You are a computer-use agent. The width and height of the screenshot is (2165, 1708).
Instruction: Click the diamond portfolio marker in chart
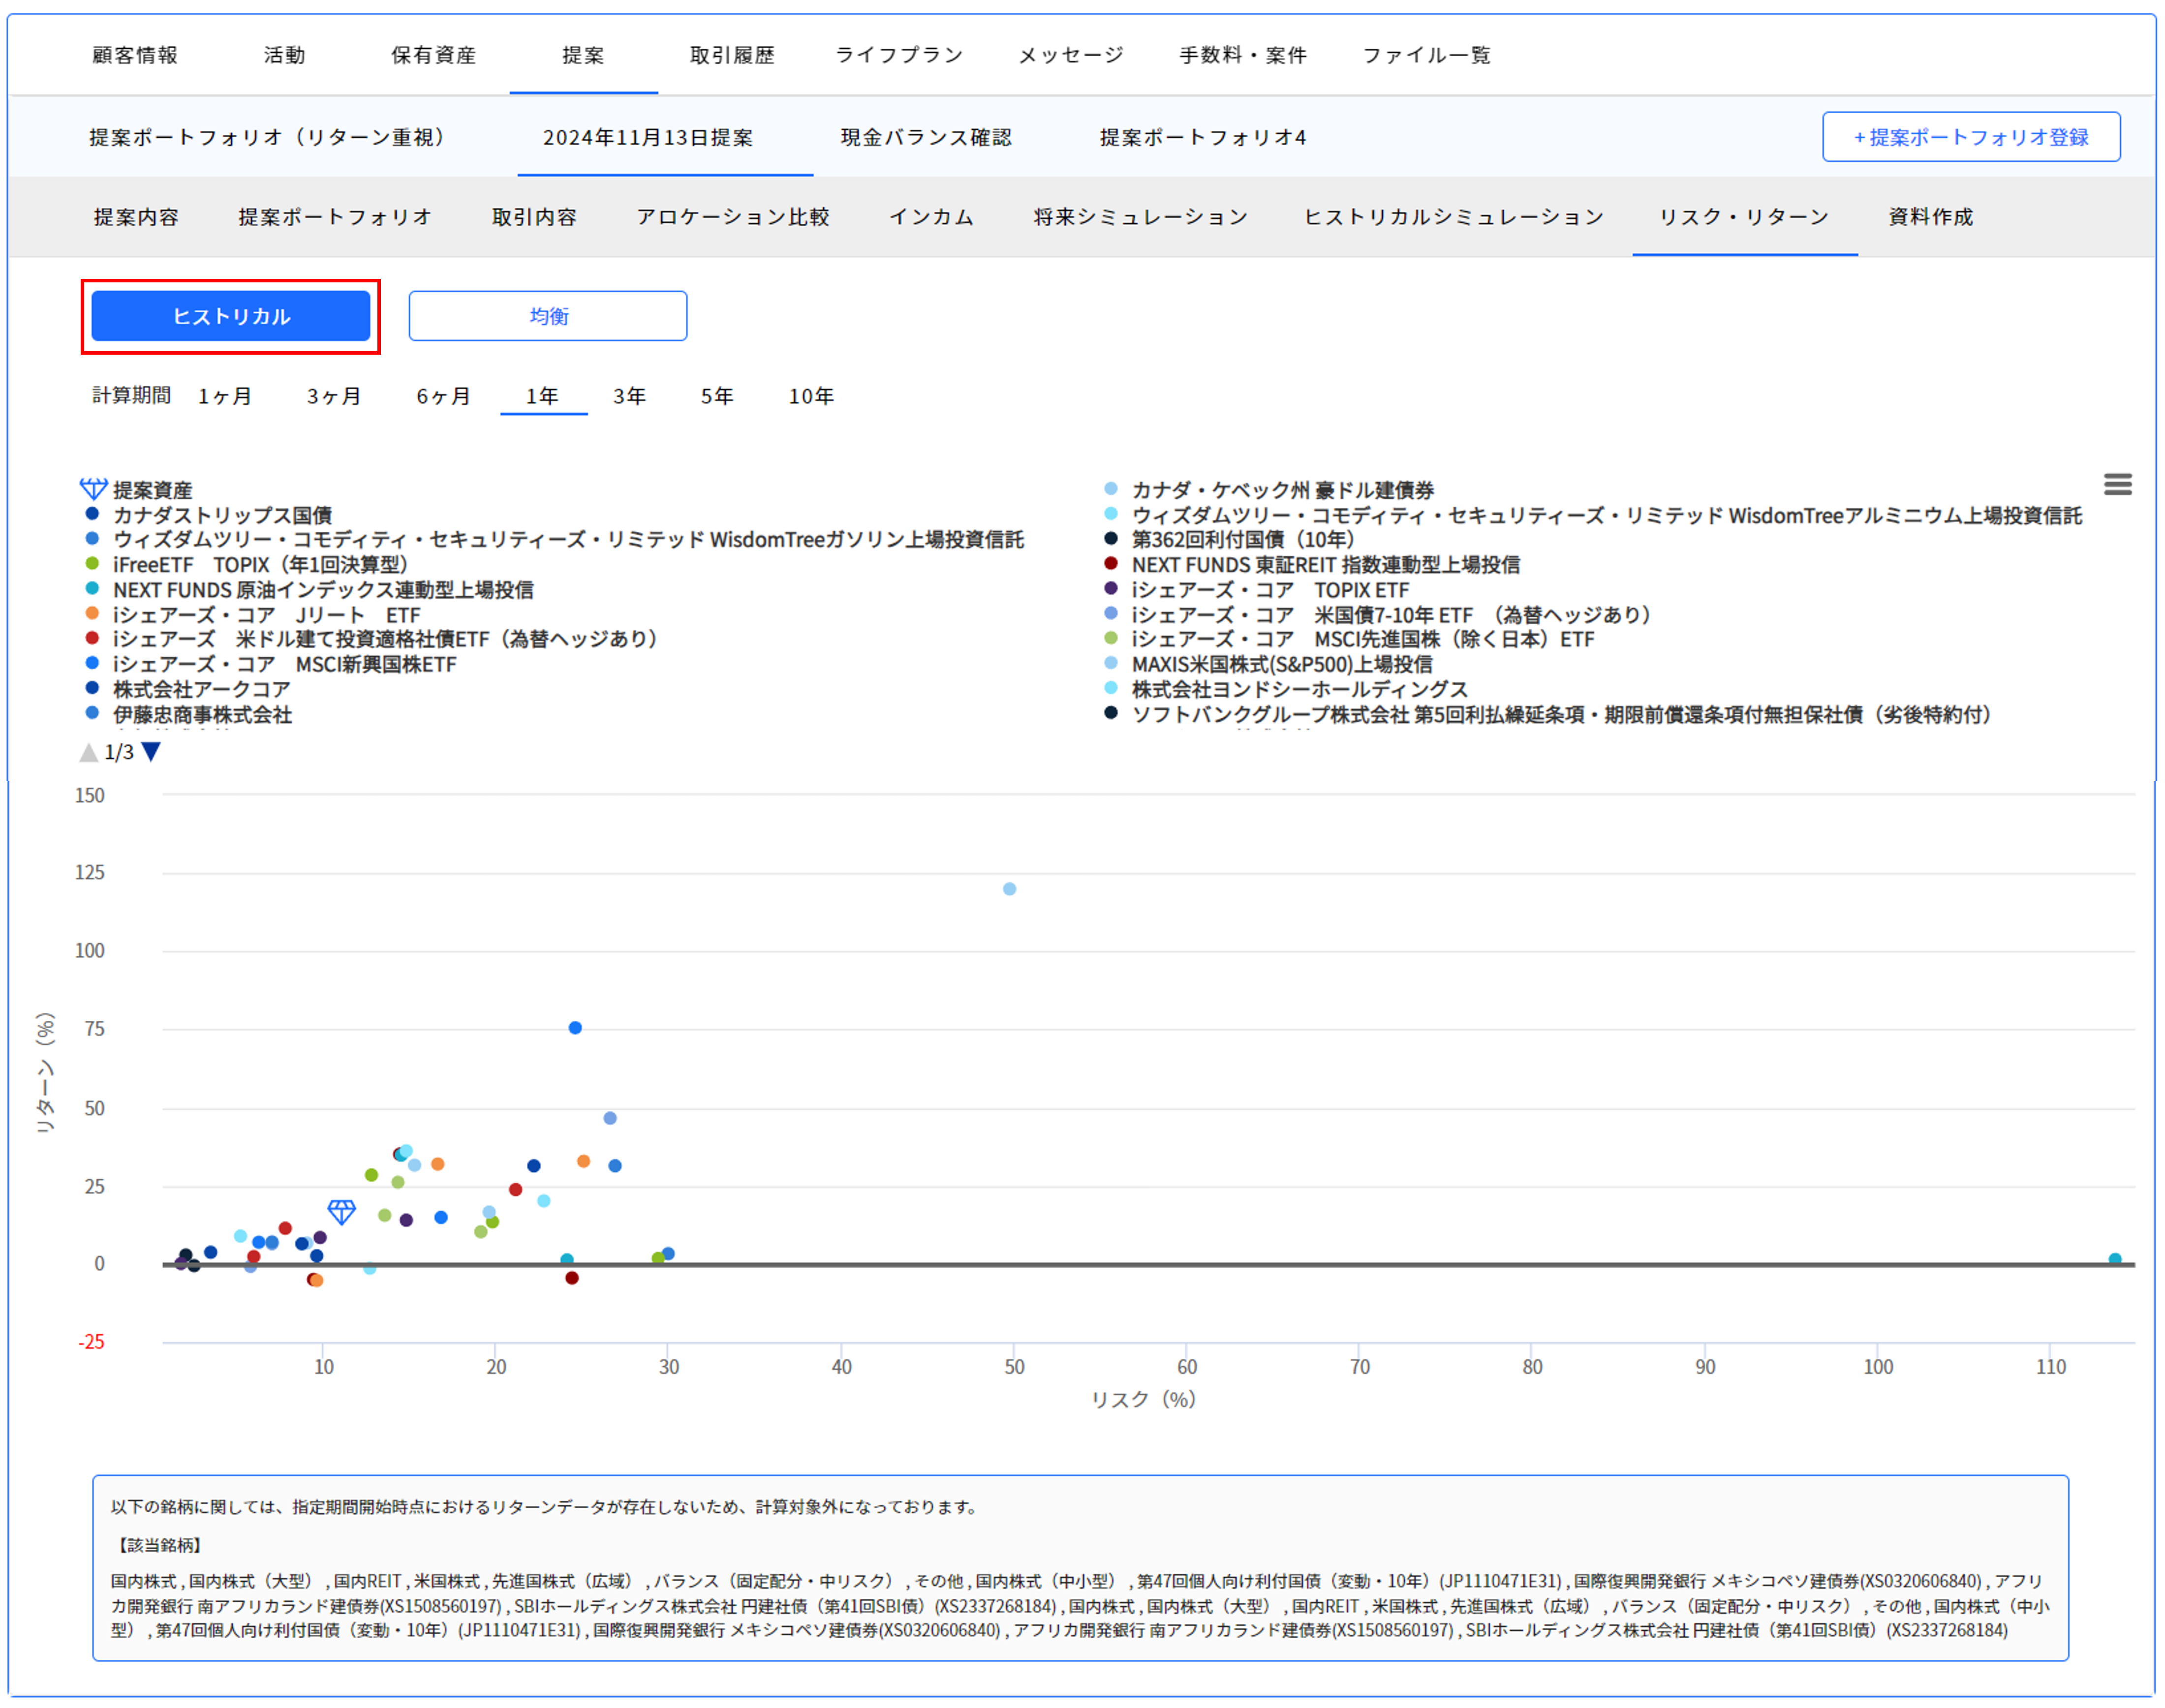coord(342,1211)
